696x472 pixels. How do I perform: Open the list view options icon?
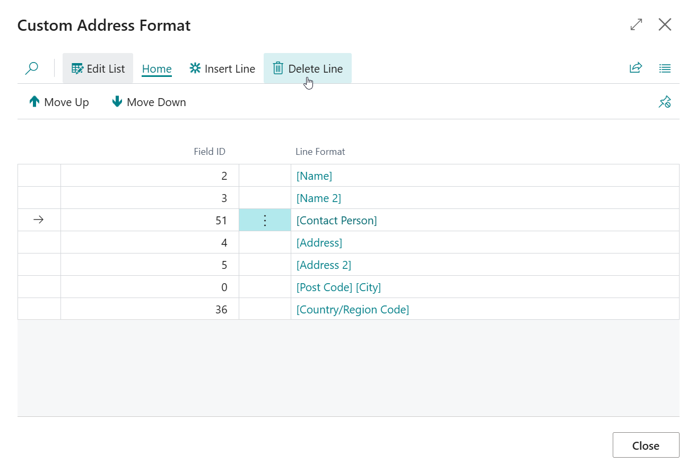pos(665,68)
